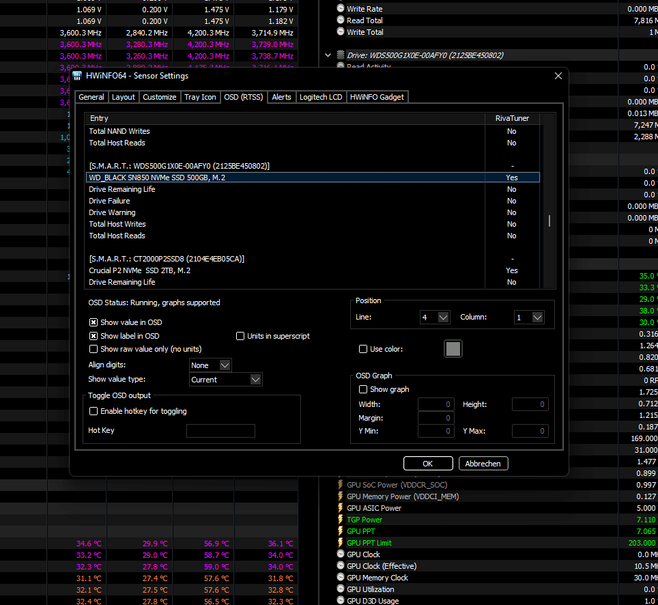Select the OSD (RTSS) tab
This screenshot has width=658, height=605.
click(x=244, y=97)
